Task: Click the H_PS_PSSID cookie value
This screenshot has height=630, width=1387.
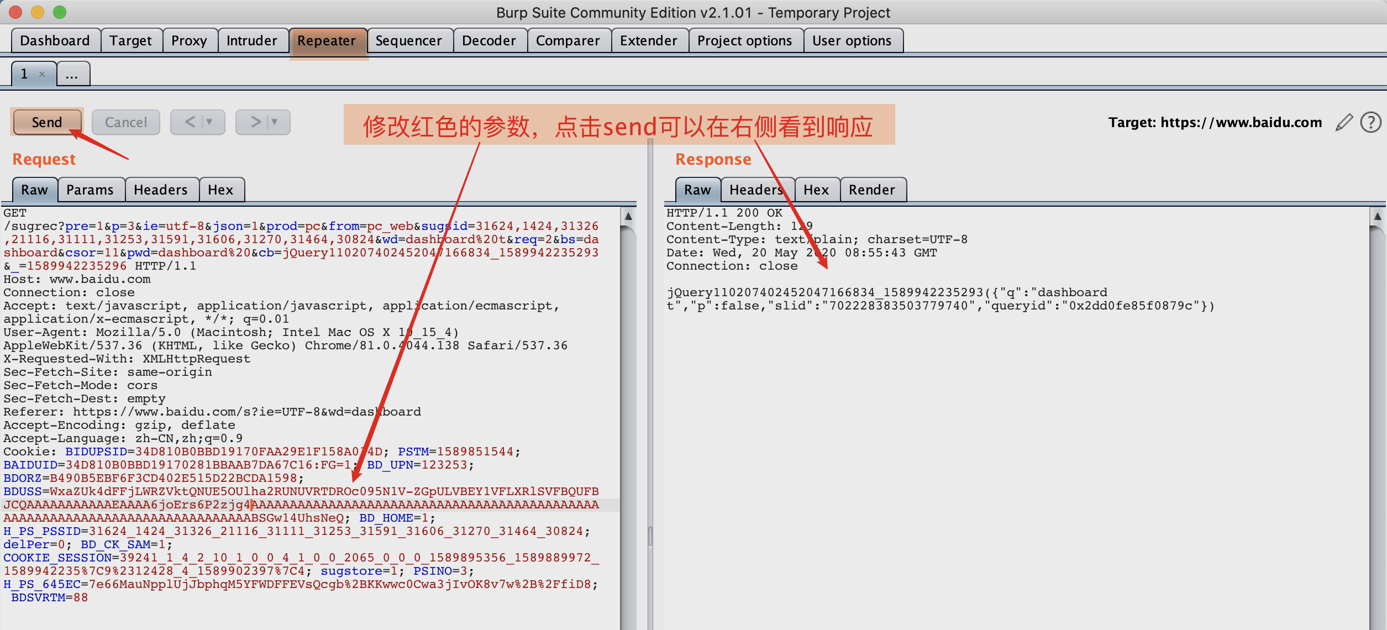Action: [336, 531]
